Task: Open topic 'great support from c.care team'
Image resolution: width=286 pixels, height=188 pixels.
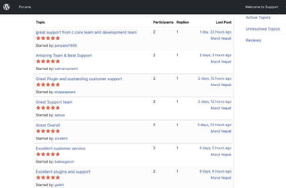Action: [86, 32]
